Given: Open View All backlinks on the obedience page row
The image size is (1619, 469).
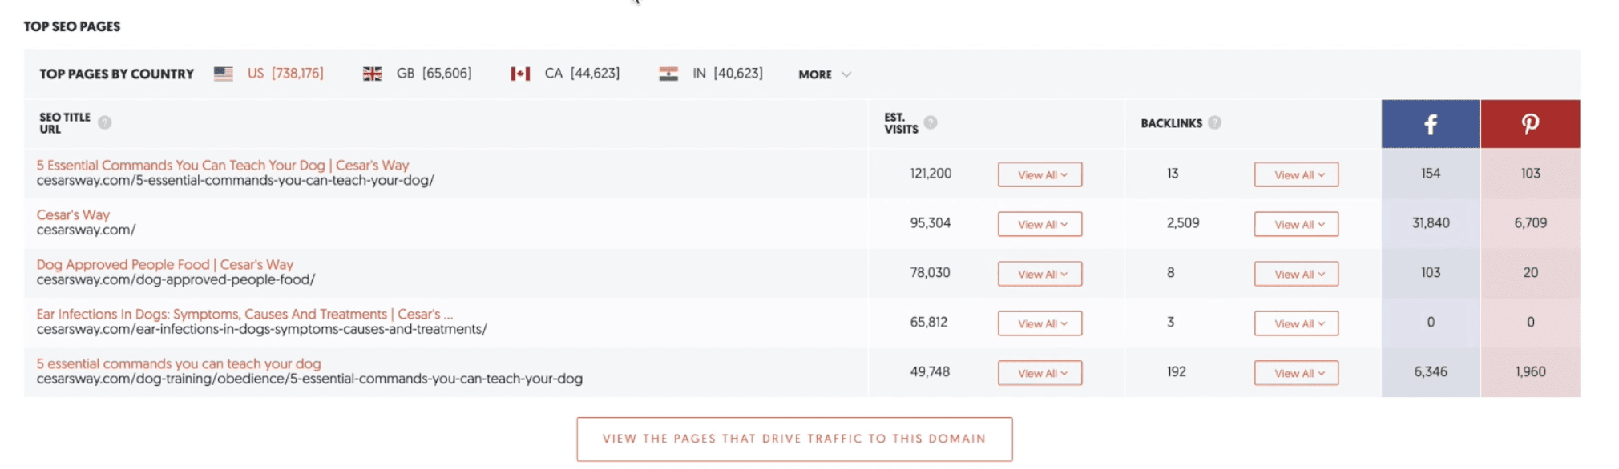Looking at the screenshot, I should tap(1296, 373).
